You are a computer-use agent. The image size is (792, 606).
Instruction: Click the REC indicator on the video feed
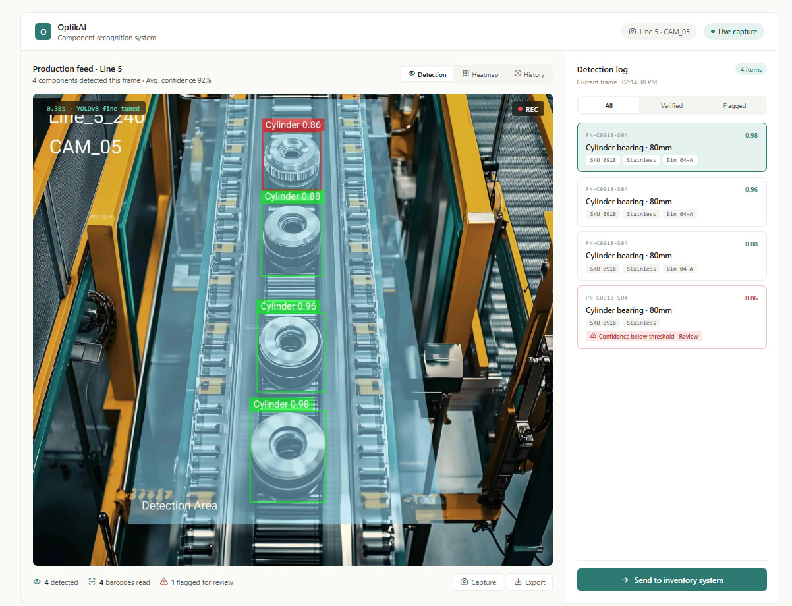(528, 109)
